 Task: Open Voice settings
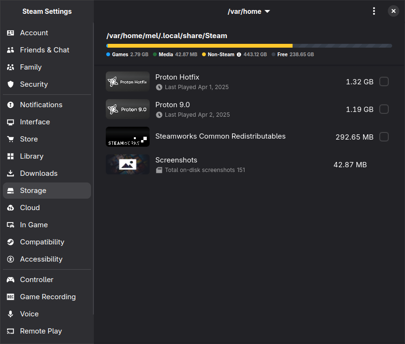pos(47,314)
